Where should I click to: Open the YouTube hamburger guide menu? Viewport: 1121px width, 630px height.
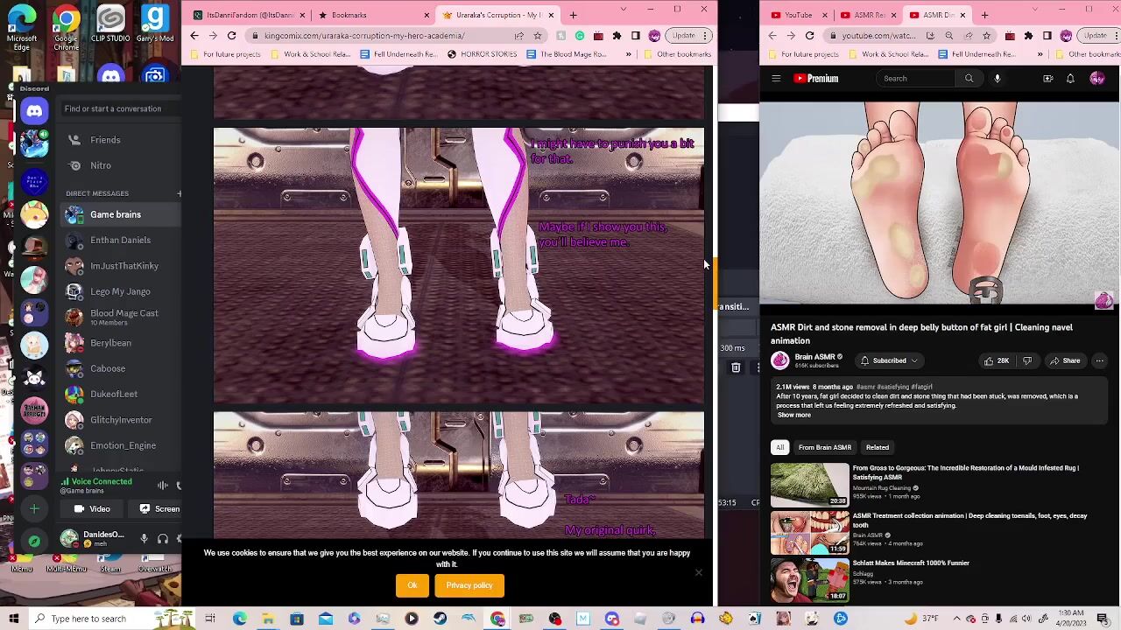point(776,79)
